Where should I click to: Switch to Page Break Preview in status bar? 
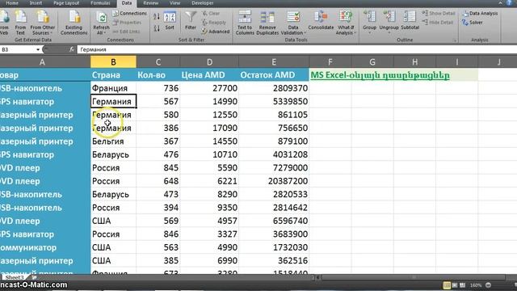463,285
